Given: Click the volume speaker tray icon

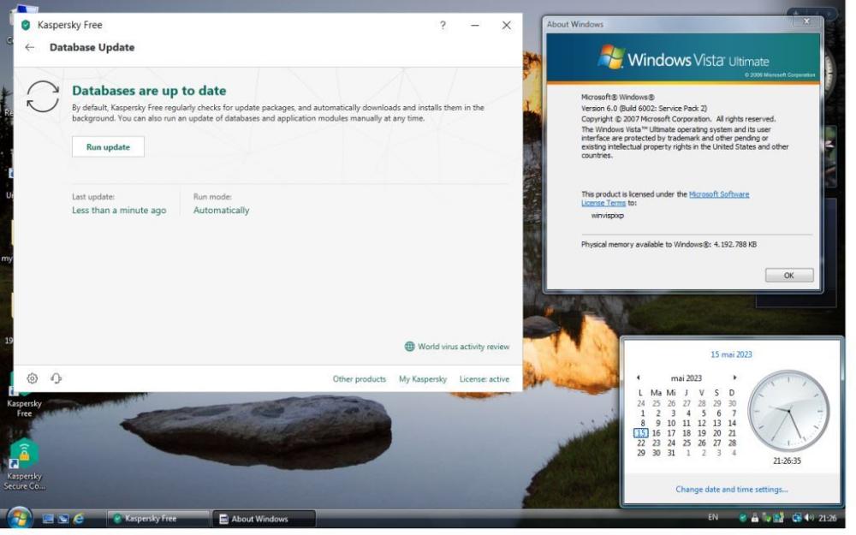Looking at the screenshot, I should point(808,518).
